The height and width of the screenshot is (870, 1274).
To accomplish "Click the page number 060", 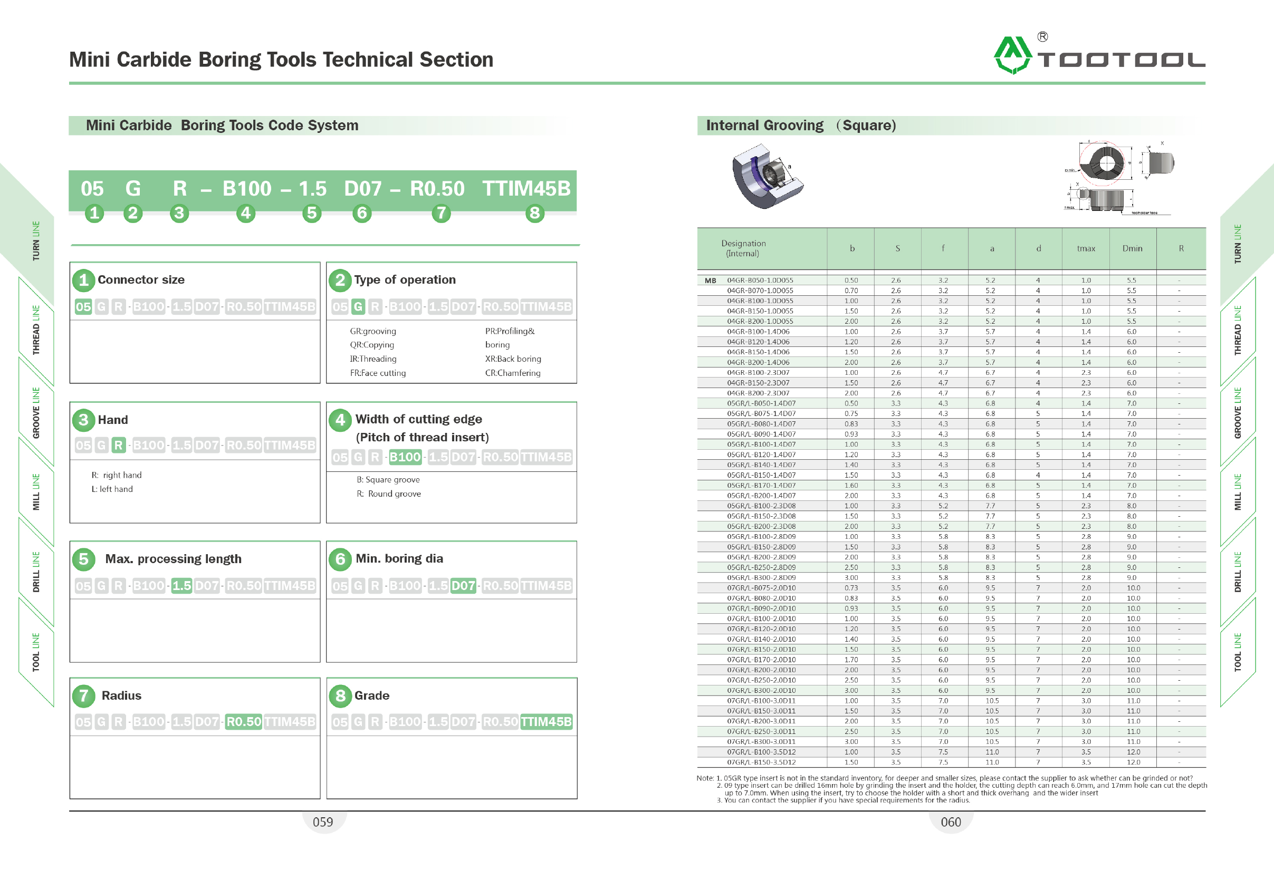I will point(951,822).
